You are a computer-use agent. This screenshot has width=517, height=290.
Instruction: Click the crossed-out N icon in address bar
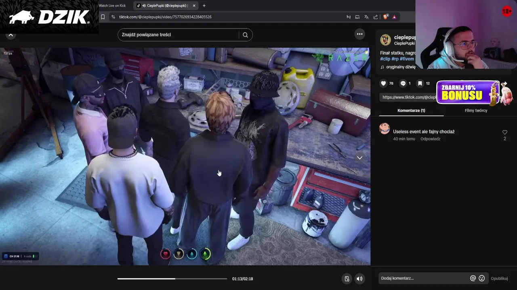(x=349, y=17)
